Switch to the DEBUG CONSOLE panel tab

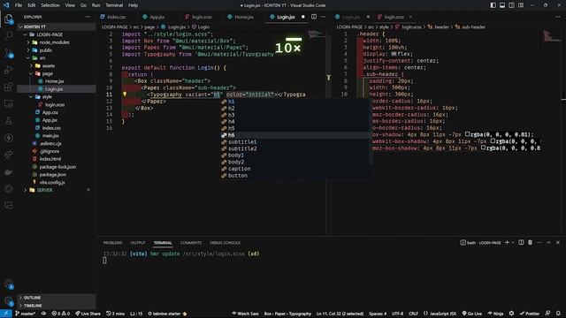pyautogui.click(x=225, y=243)
